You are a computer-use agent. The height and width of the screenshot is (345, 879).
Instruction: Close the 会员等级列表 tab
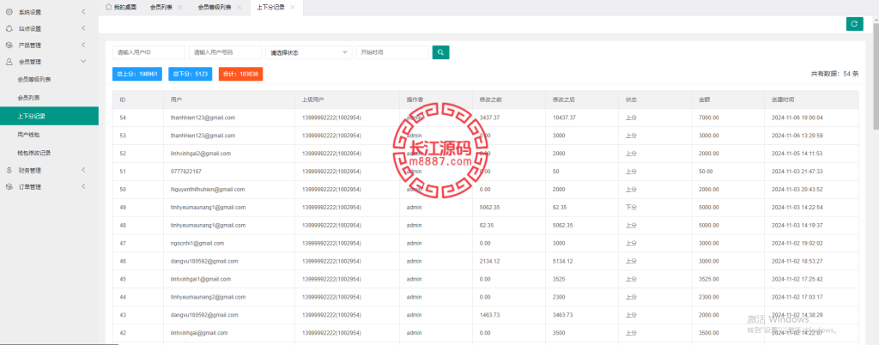[x=239, y=7]
